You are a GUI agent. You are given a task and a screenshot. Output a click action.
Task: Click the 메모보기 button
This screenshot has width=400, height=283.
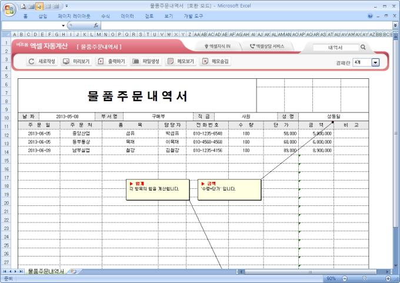pyautogui.click(x=181, y=61)
